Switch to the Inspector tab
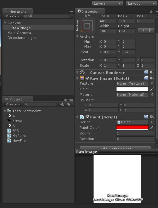 90,11
